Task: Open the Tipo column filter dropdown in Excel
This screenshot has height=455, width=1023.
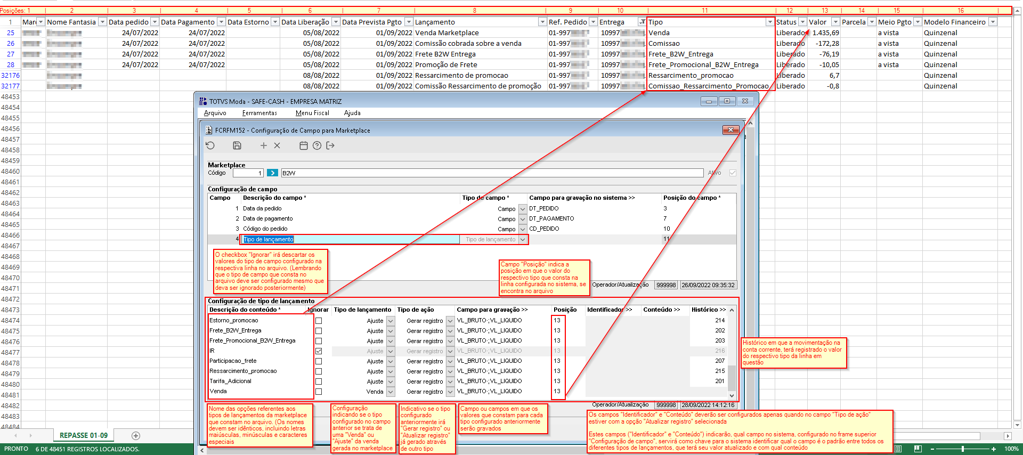Action: (769, 22)
